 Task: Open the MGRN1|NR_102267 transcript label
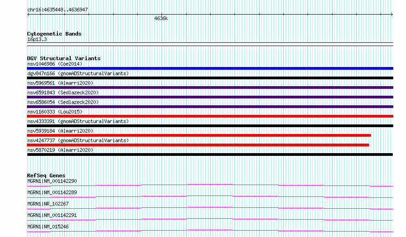coord(48,204)
